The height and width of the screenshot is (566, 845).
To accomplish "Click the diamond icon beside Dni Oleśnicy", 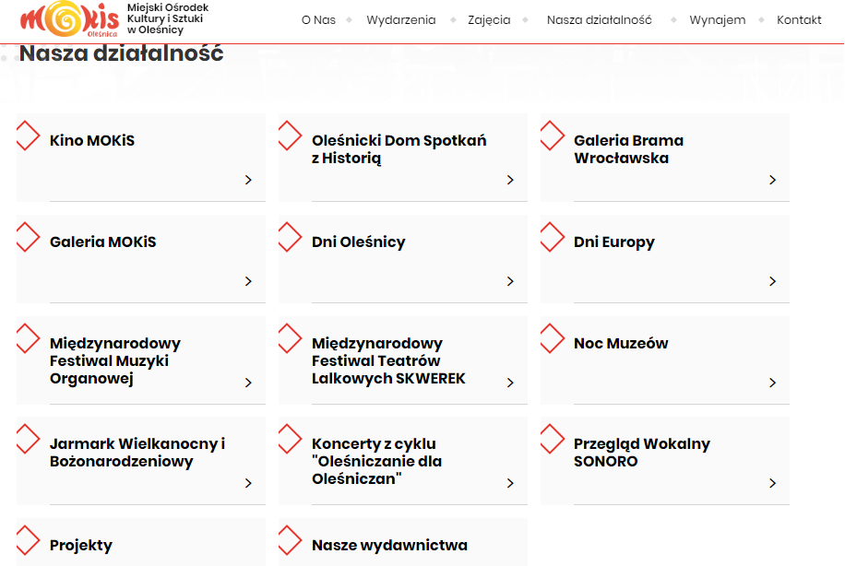I will (x=290, y=237).
